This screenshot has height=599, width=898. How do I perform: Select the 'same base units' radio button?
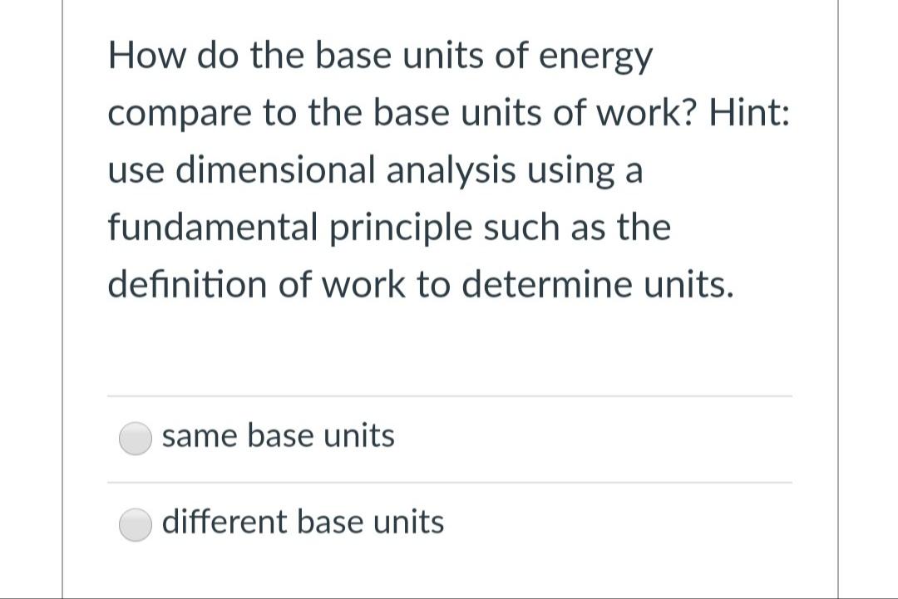(x=135, y=439)
